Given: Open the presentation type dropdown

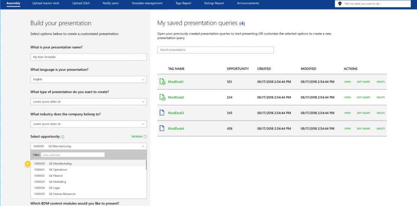Looking at the screenshot, I should tap(143, 102).
